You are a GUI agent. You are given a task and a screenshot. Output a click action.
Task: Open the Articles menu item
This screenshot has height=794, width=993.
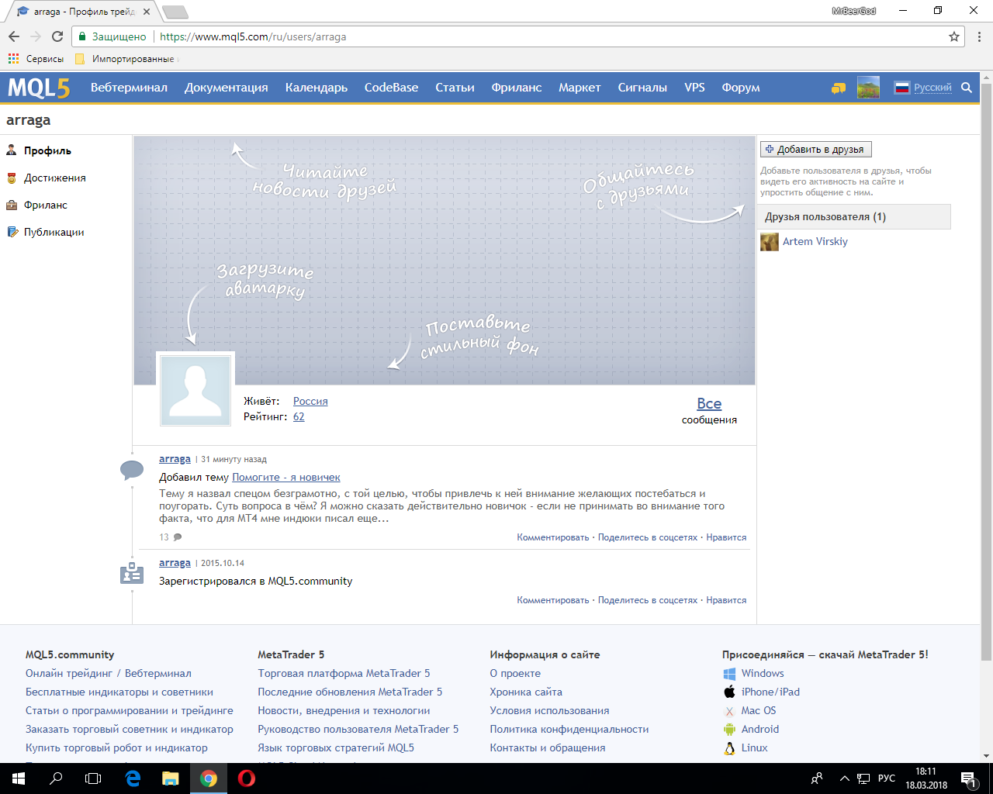(455, 88)
